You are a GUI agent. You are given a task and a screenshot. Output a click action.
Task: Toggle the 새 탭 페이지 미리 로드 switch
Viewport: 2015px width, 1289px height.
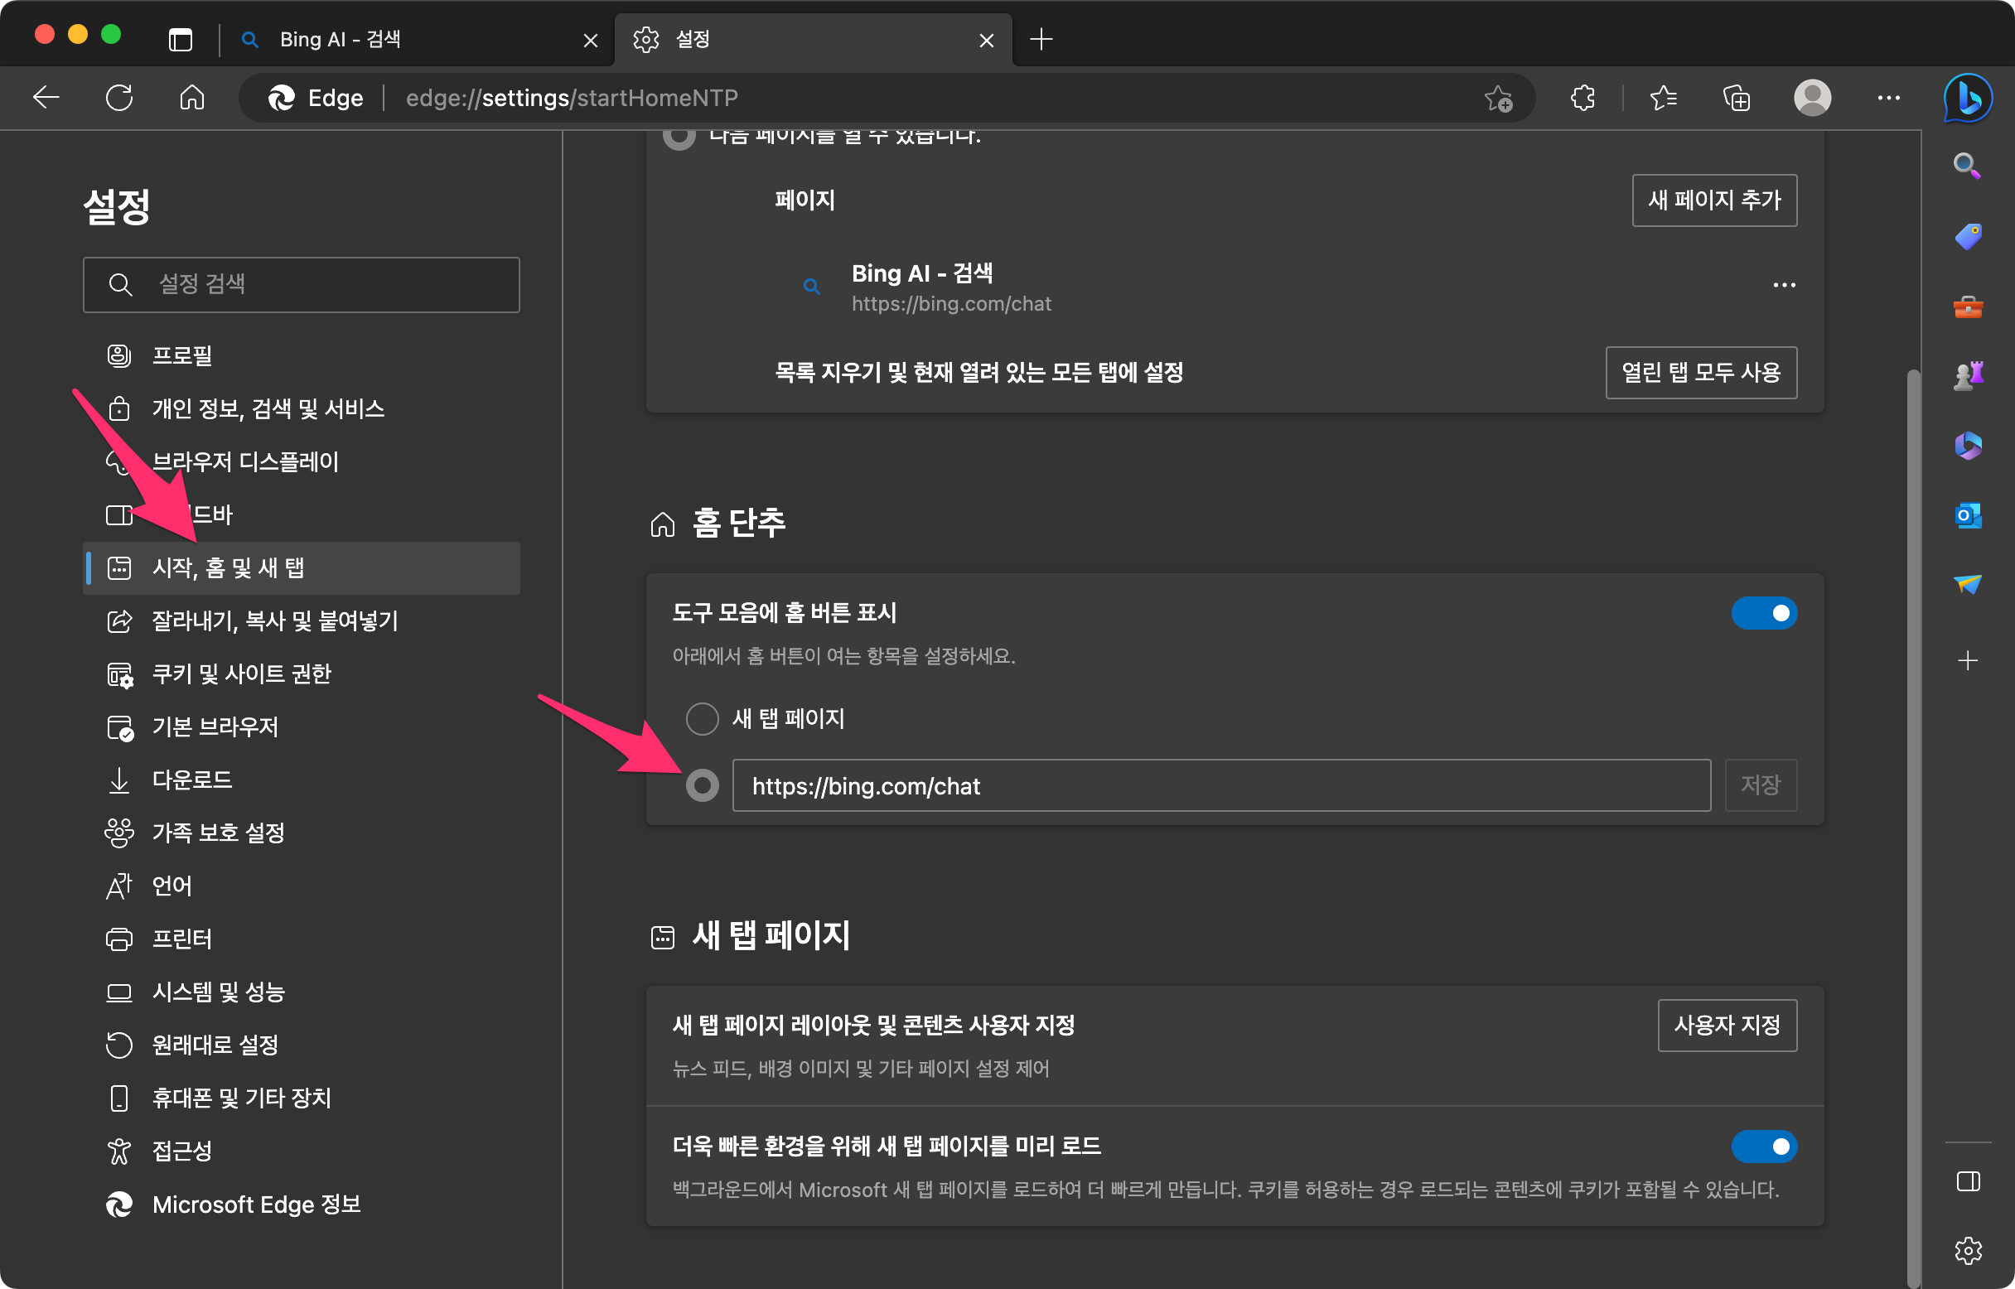pos(1763,1146)
